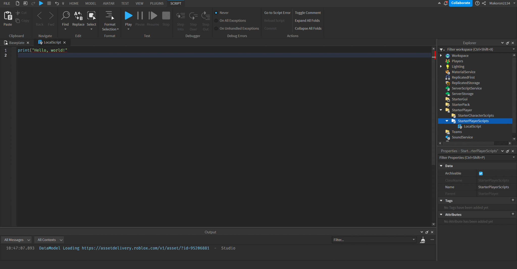The width and height of the screenshot is (517, 269).
Task: Switch to the Baseplate tab
Action: pos(17,43)
